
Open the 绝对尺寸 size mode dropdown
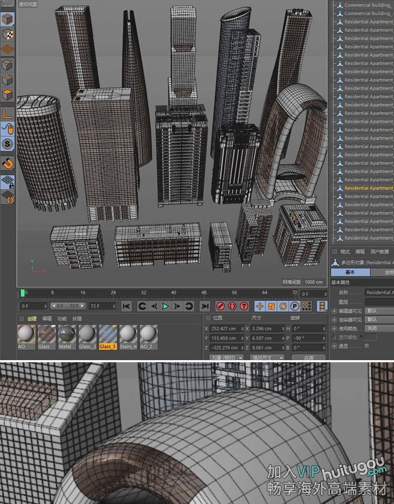pos(268,358)
